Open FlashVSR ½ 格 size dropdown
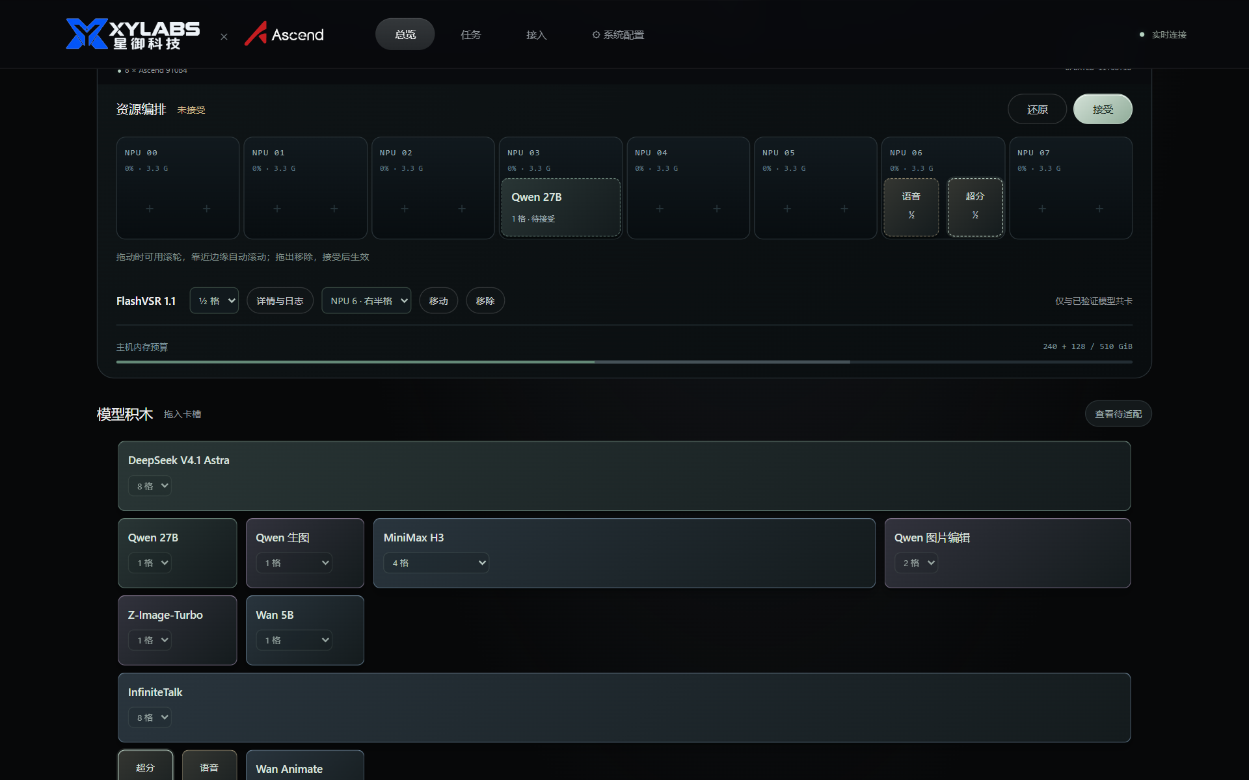 (x=215, y=300)
